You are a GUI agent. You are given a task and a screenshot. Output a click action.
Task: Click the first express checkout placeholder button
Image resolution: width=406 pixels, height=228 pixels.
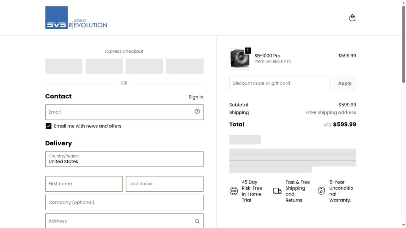64,66
